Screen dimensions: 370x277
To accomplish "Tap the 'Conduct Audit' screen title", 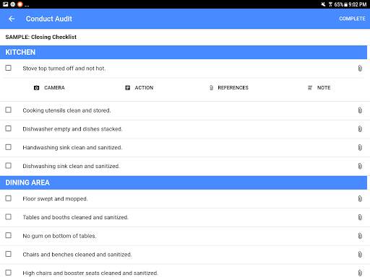I will pos(49,19).
